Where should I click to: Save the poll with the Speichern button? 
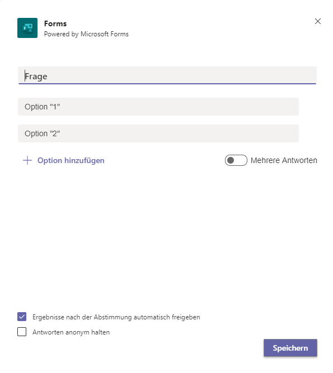pyautogui.click(x=290, y=348)
